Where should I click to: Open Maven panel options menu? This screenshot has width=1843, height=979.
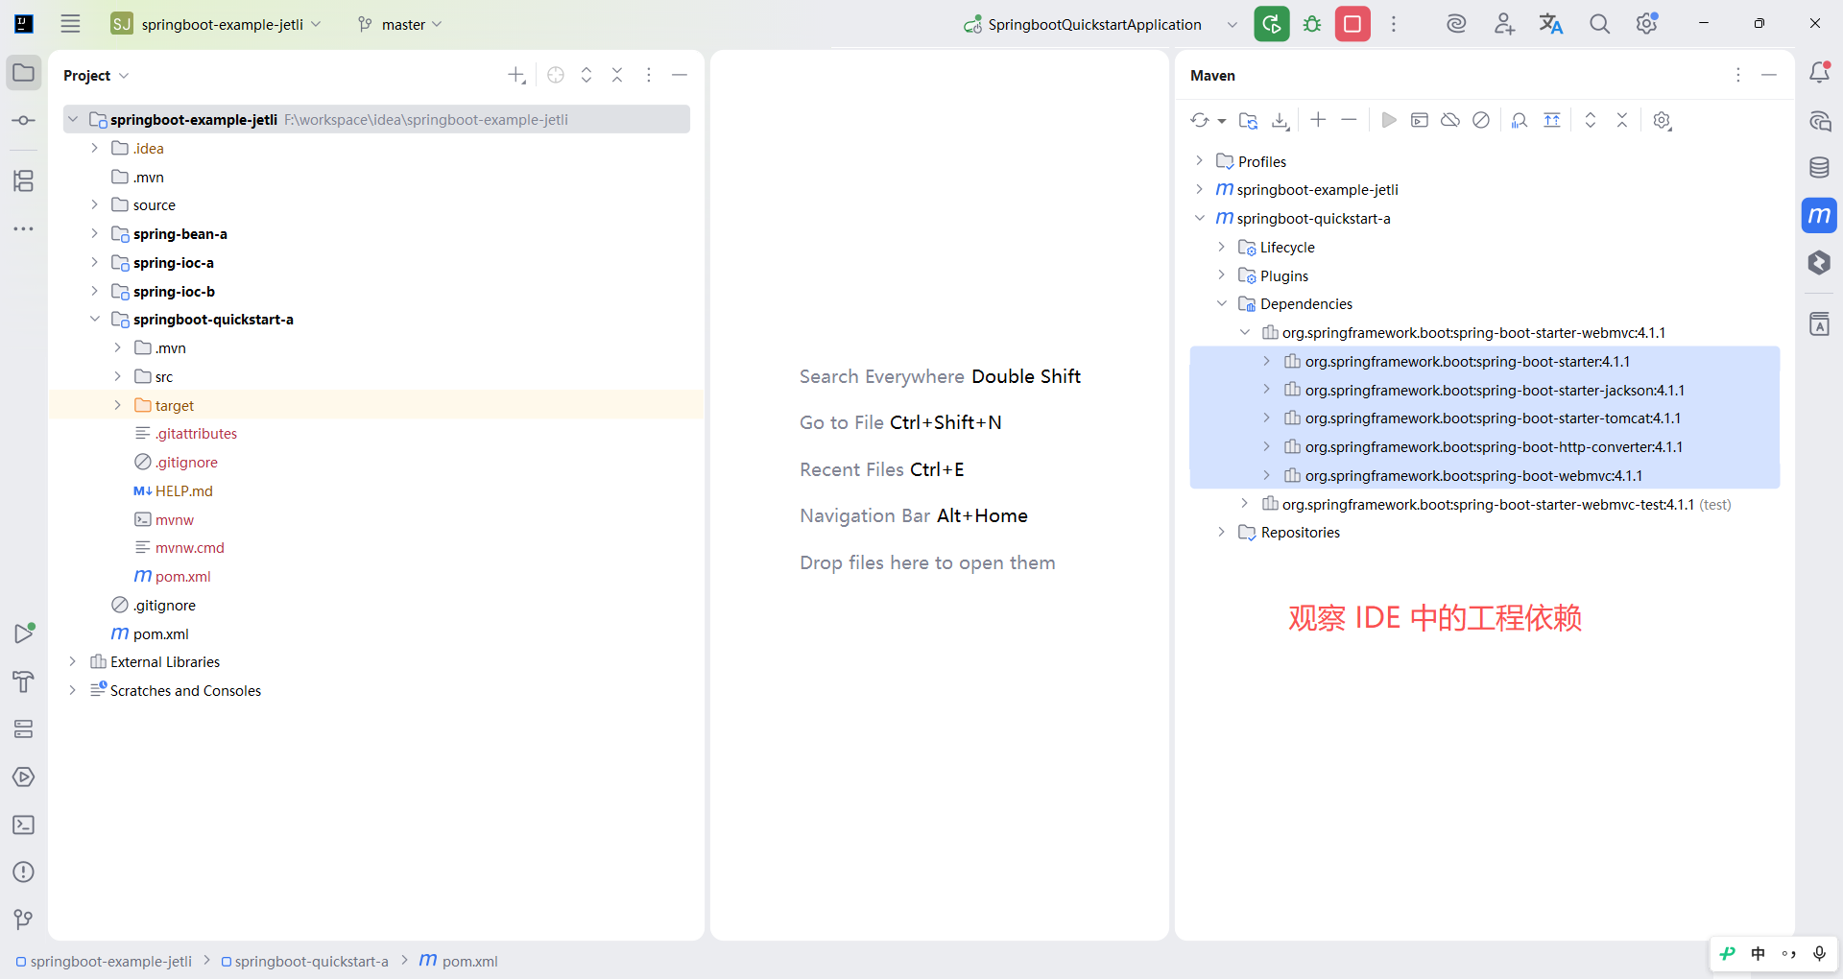(x=1738, y=75)
